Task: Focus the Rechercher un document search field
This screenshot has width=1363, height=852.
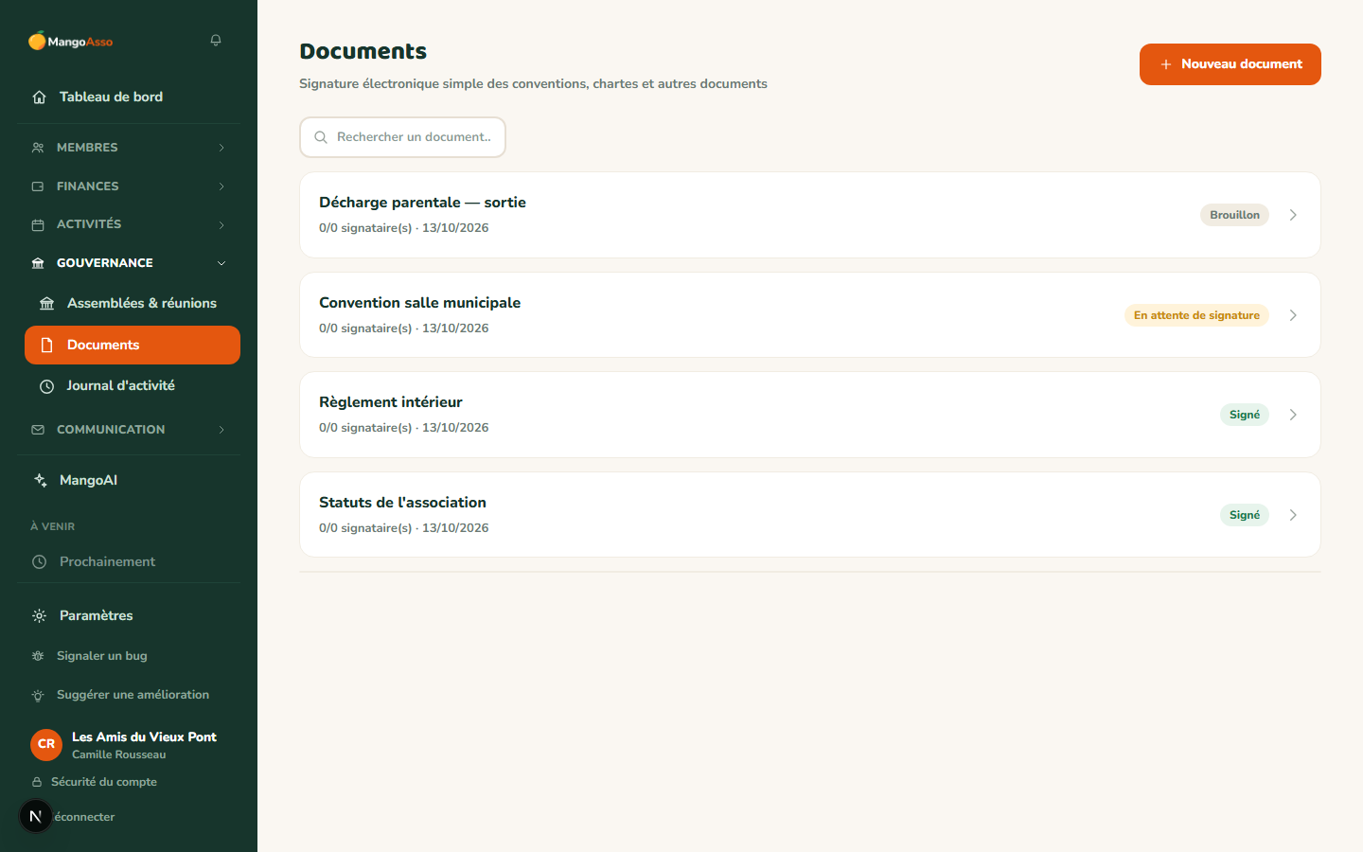Action: click(x=402, y=137)
